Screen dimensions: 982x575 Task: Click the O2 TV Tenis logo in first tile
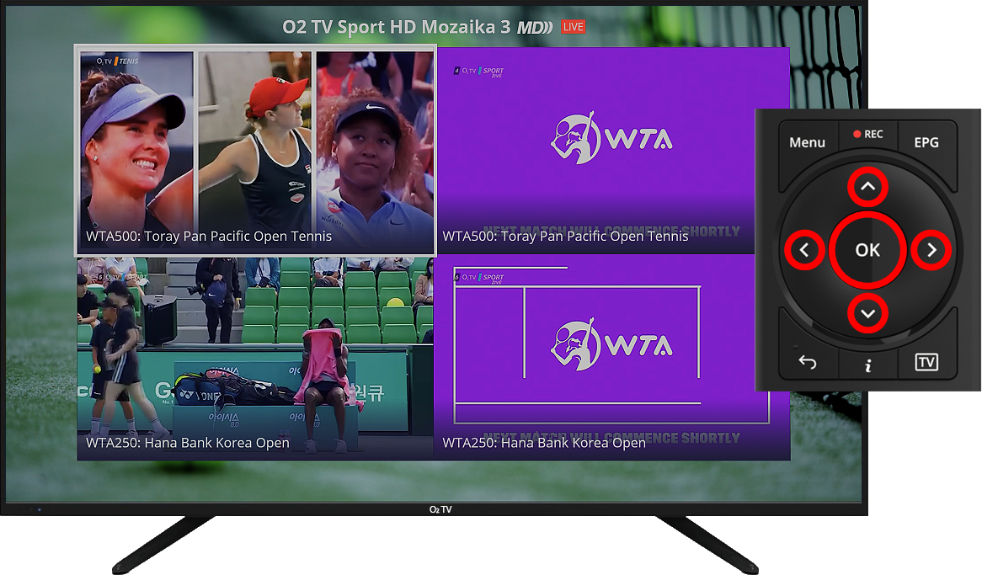pyautogui.click(x=117, y=61)
